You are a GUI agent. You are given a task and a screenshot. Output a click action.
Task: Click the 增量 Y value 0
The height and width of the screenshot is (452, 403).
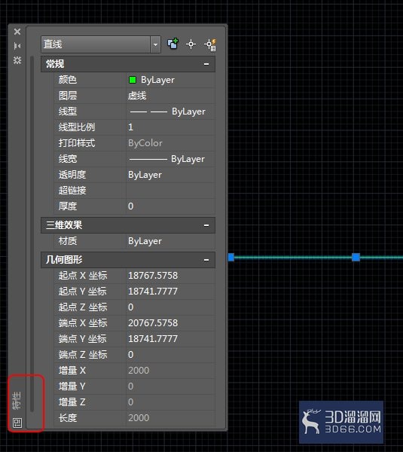coord(170,386)
